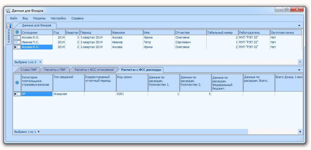Click the resize grip at window corner

click(x=301, y=139)
